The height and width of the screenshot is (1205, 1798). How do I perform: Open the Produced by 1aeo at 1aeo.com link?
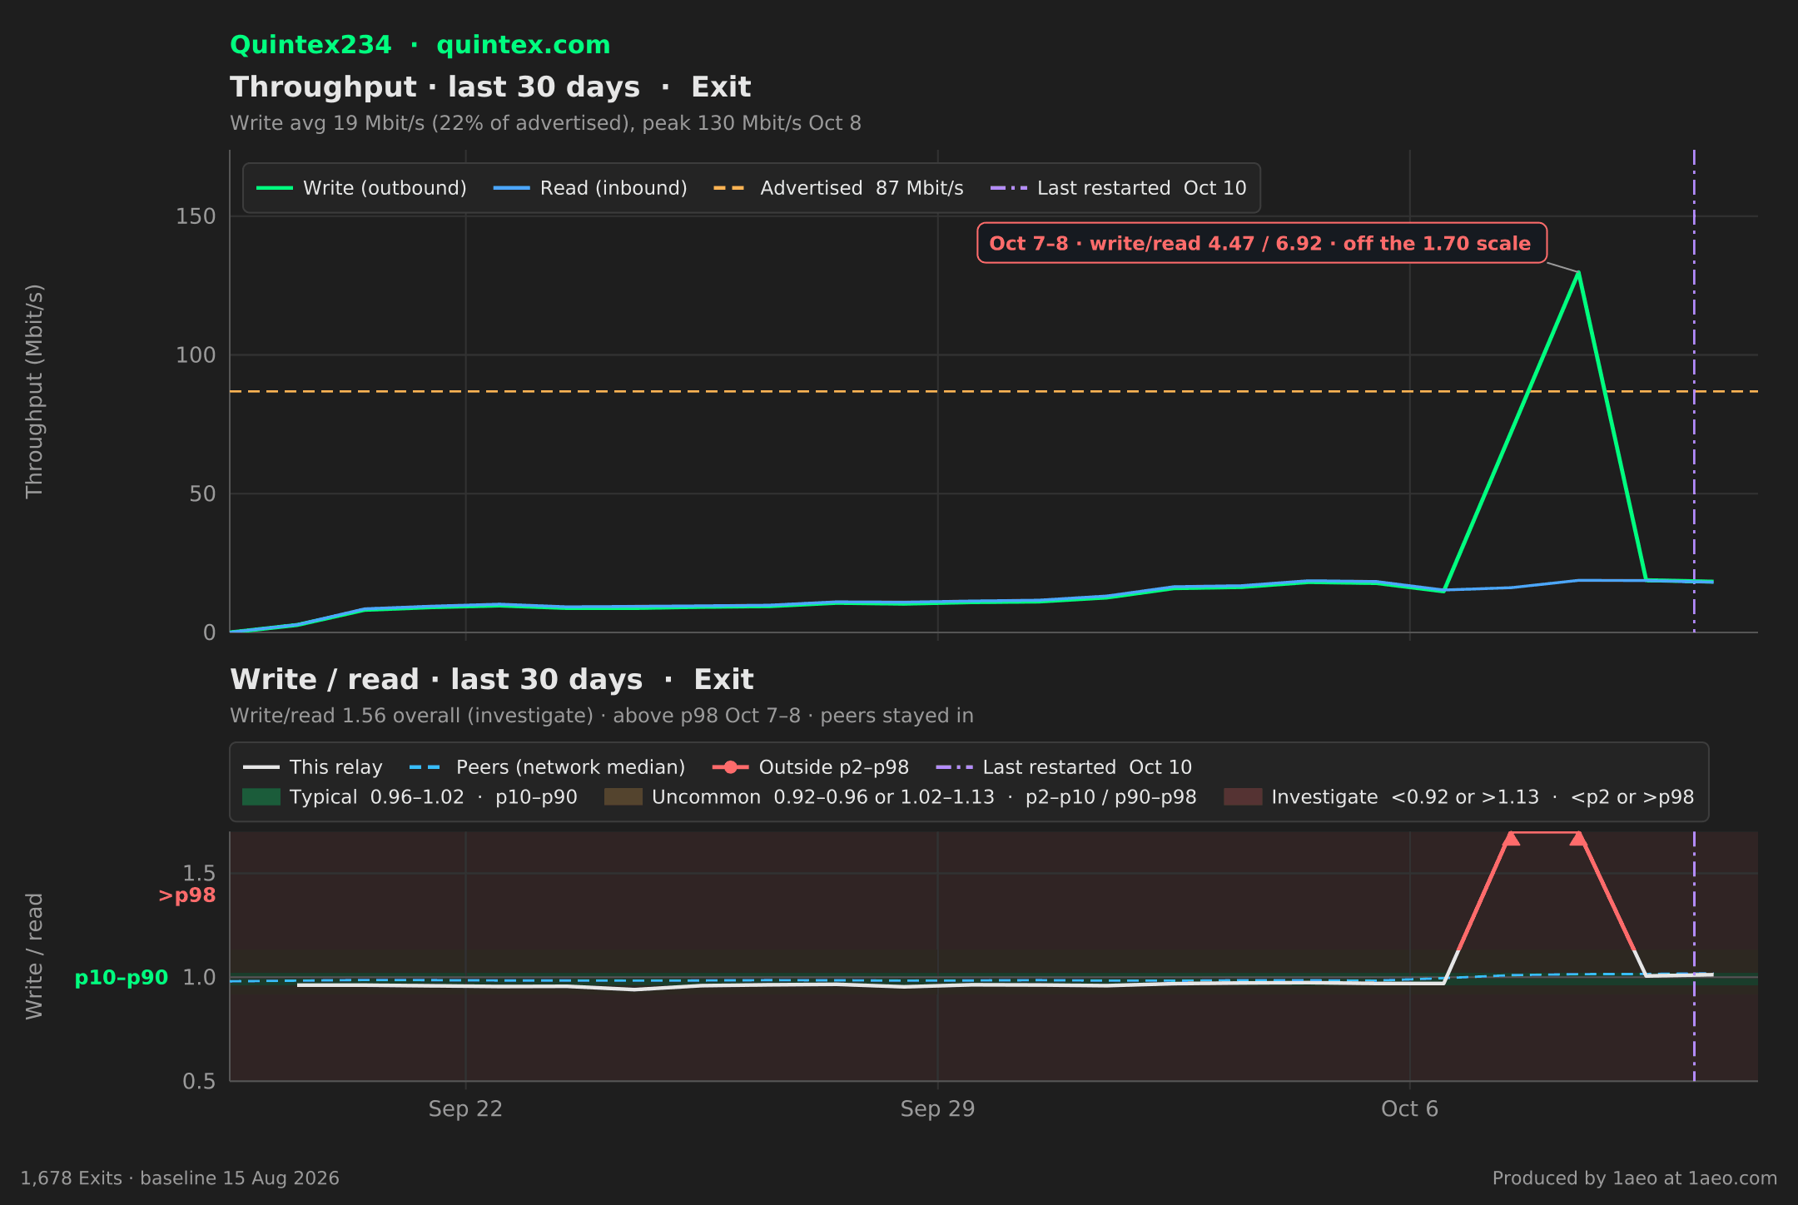[1635, 1178]
